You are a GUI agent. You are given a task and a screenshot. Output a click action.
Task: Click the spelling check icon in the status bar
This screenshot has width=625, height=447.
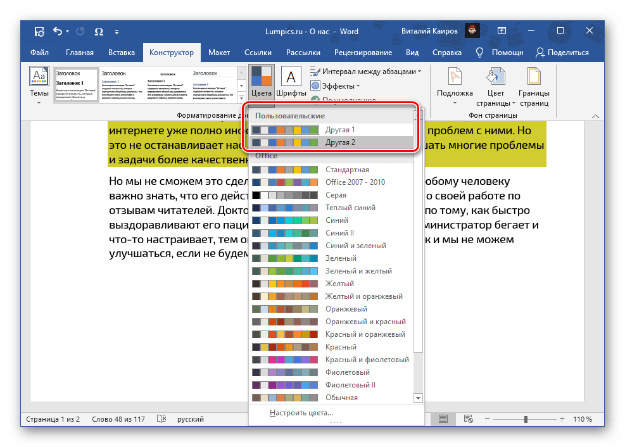point(161,419)
